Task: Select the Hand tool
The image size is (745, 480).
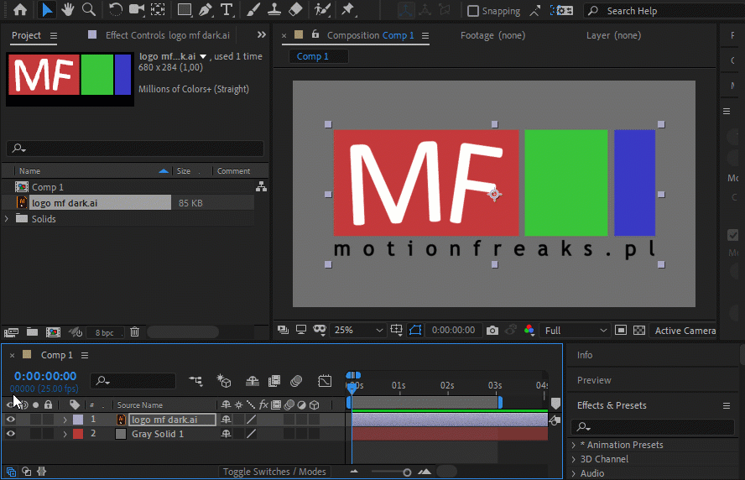Action: [x=67, y=9]
